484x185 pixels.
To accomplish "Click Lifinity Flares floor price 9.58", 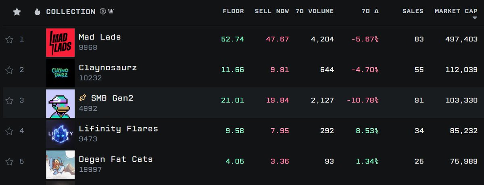I will [235, 131].
